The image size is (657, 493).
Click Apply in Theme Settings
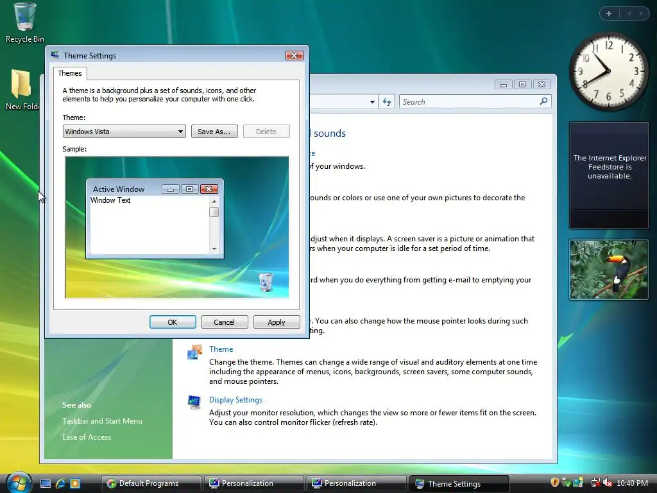(277, 322)
